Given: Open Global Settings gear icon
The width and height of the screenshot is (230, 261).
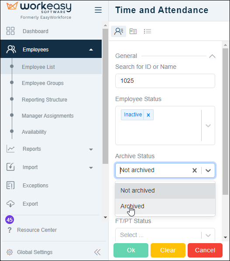Looking at the screenshot, I should click(10, 252).
